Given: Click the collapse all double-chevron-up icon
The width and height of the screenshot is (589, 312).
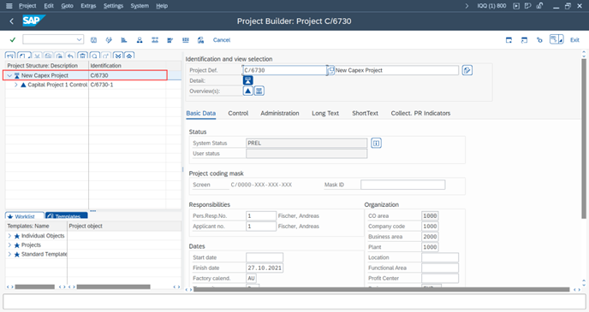Looking at the screenshot, I should click(x=129, y=56).
